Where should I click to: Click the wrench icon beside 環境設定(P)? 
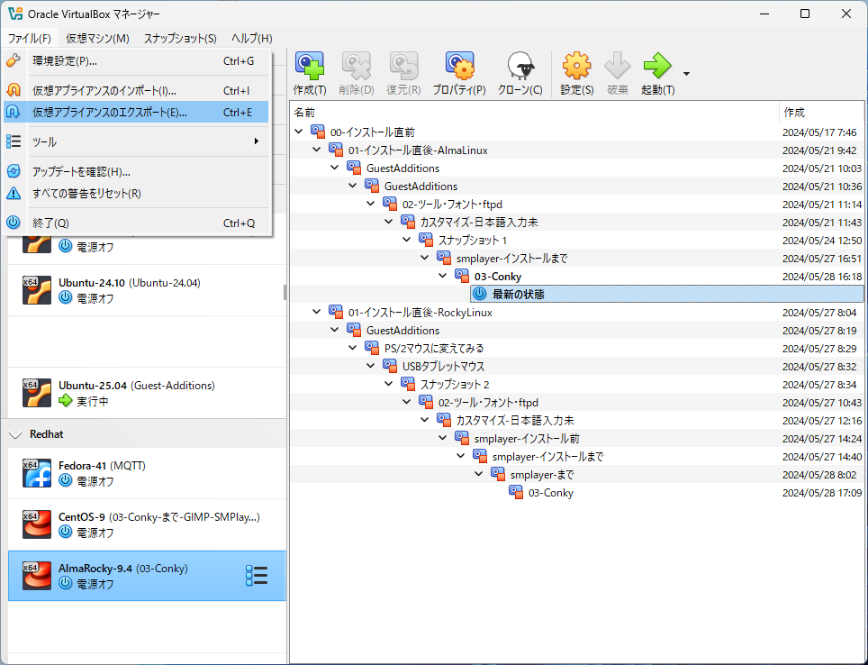(x=14, y=60)
